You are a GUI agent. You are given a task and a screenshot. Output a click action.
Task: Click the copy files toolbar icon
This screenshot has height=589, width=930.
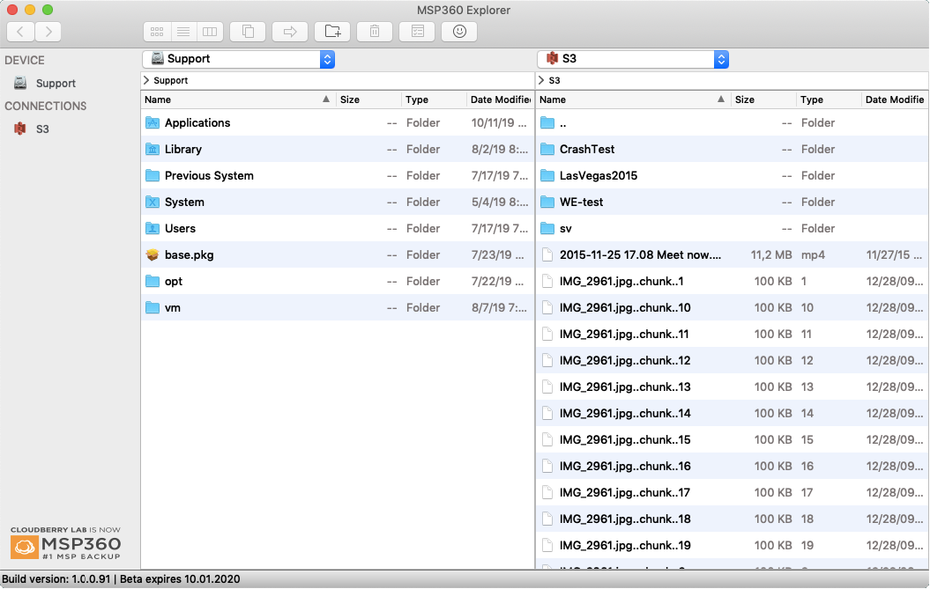[x=248, y=32]
